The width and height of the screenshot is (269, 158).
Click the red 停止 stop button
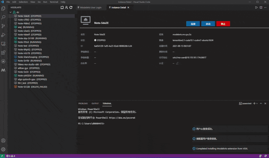click(x=223, y=24)
